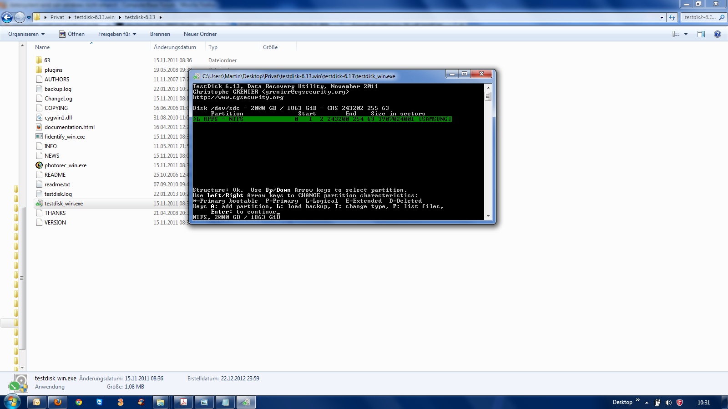
Task: Show hidden system tray icons arrow
Action: (647, 403)
